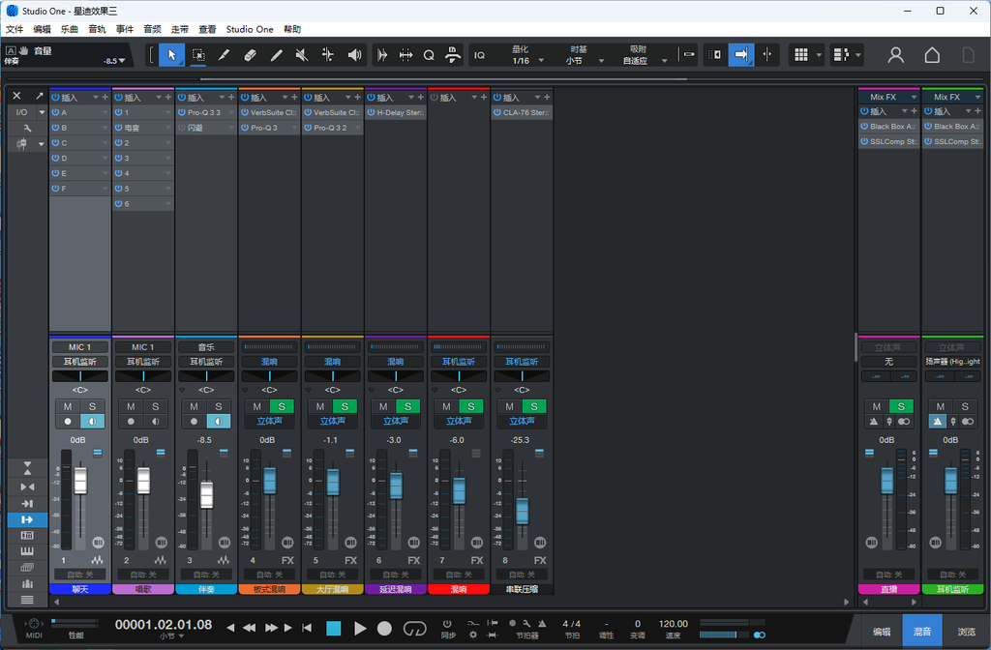Click the piano keys icon in mixer sidebar
Viewport: 991px width, 650px height.
click(27, 551)
